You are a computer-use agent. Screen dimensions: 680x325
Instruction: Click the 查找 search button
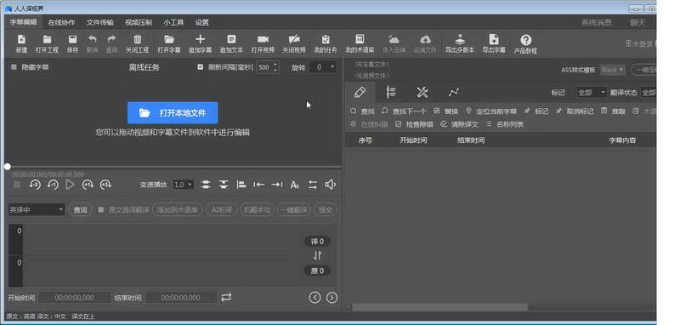coord(363,111)
